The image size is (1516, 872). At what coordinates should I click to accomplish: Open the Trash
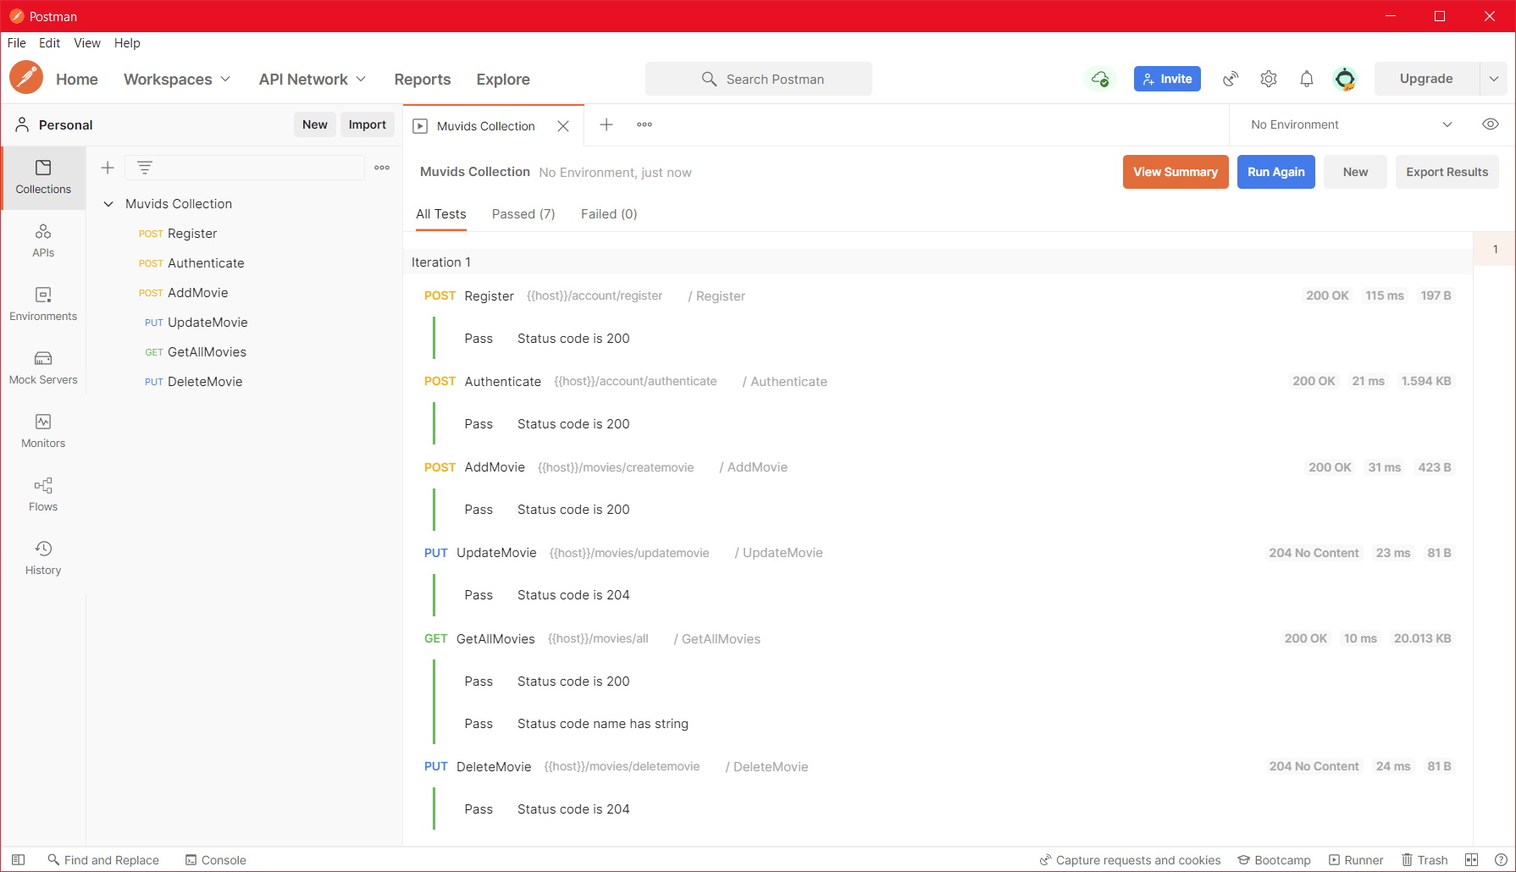tap(1425, 859)
